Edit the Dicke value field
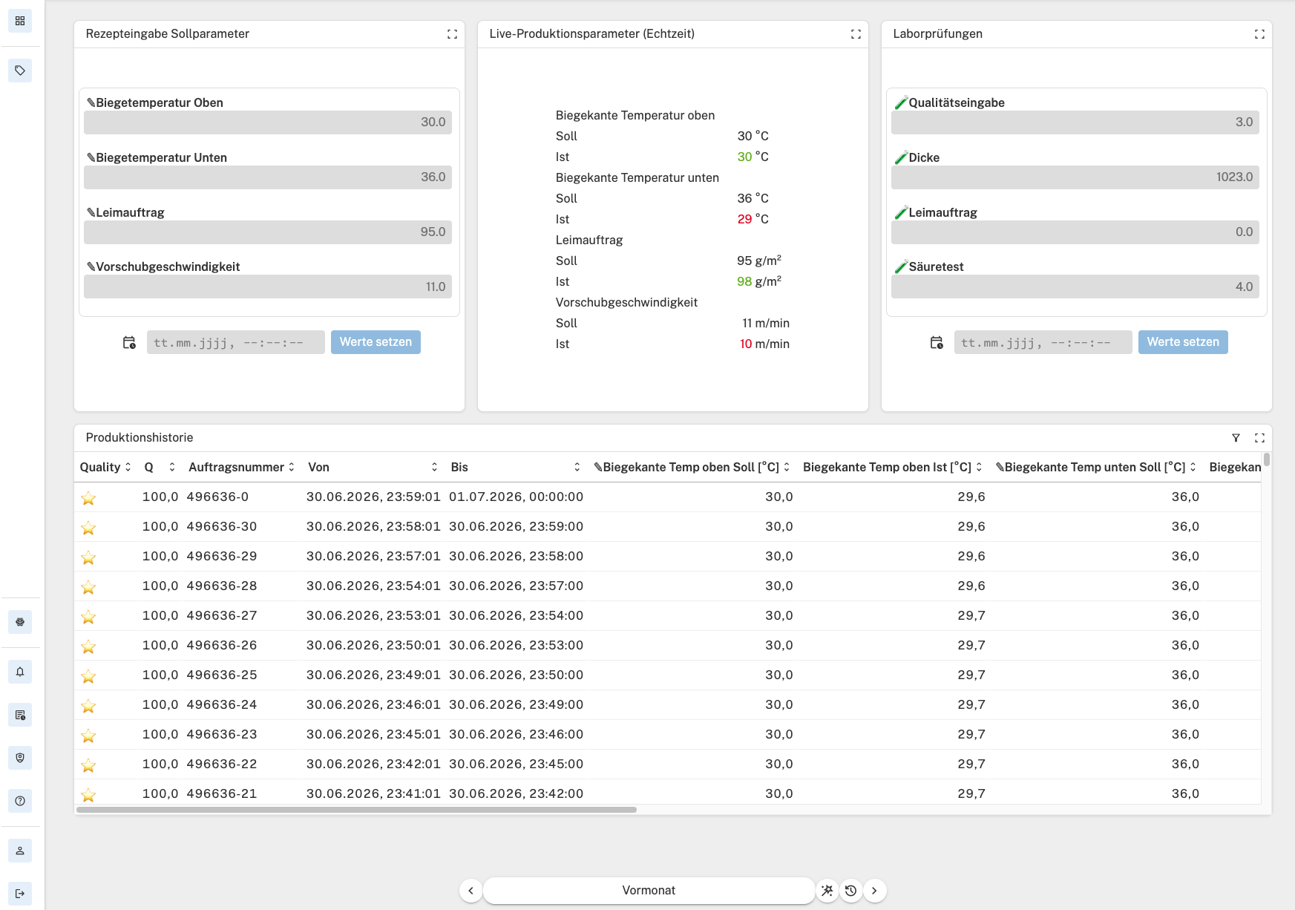 coord(1075,177)
